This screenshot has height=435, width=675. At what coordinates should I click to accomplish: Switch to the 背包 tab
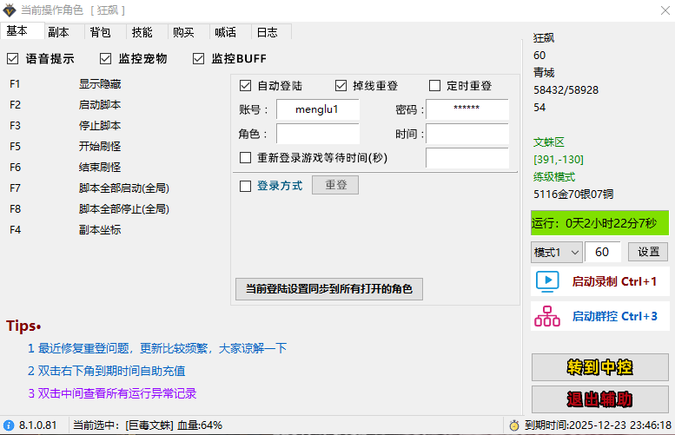click(x=100, y=32)
